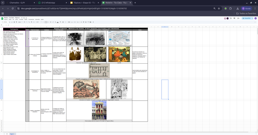Check the cloud document status icon
Image resolution: width=258 pixels, height=135 pixels.
26,18
